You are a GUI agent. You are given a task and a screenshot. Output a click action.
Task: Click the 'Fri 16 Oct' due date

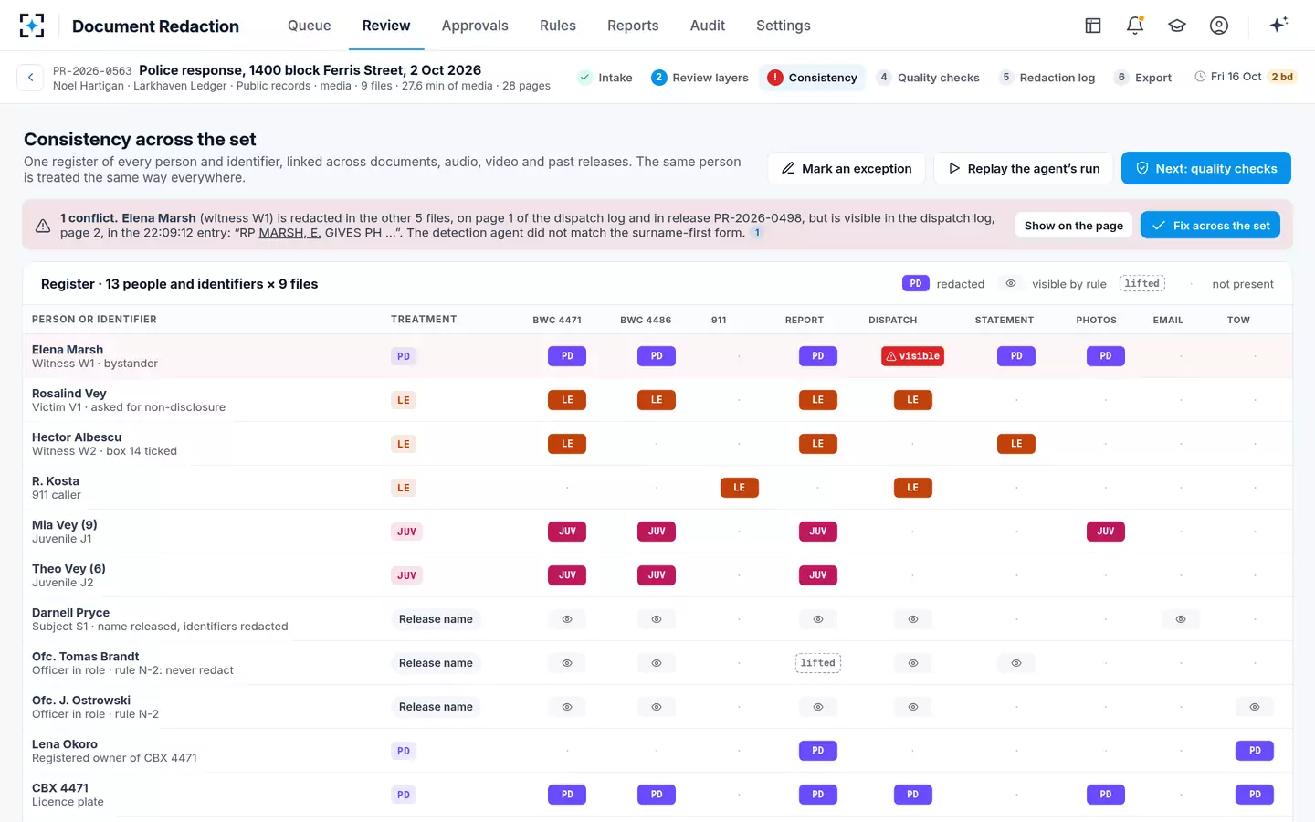pyautogui.click(x=1236, y=77)
